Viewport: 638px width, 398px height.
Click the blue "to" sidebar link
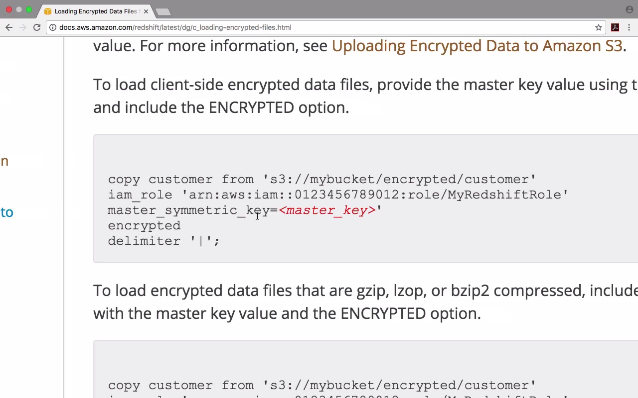[6, 212]
